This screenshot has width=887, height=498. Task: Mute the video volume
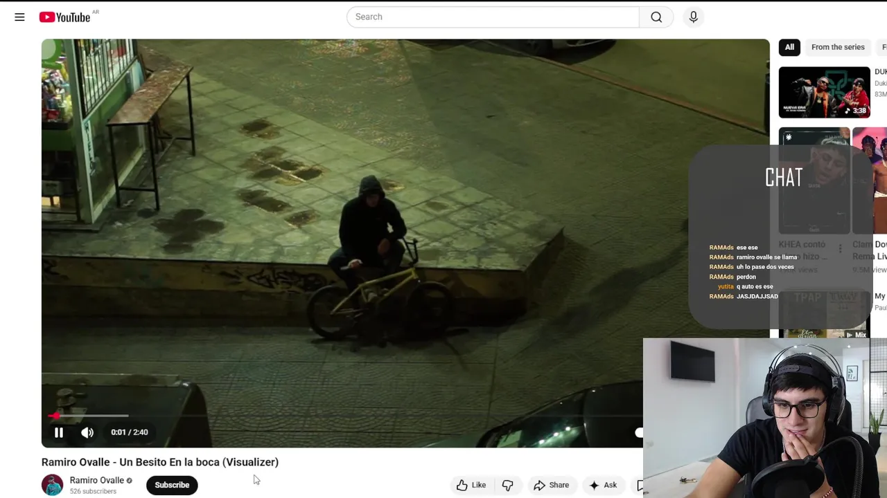[87, 432]
